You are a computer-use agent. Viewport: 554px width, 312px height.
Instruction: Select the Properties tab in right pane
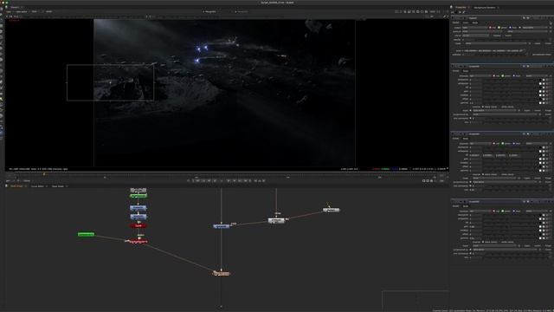[x=461, y=7]
